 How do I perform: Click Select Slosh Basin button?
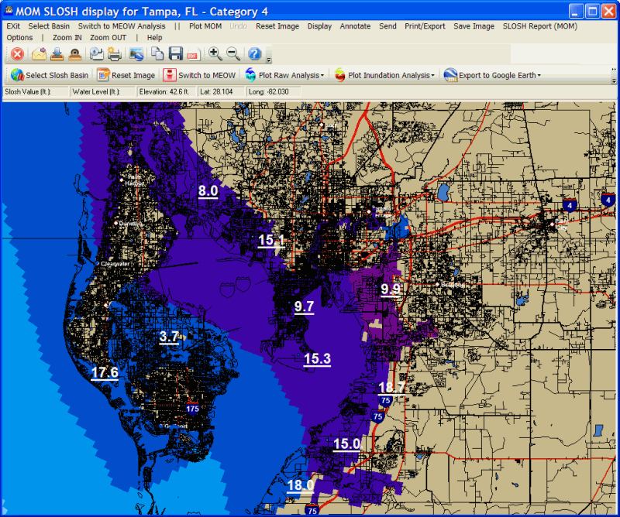click(50, 75)
